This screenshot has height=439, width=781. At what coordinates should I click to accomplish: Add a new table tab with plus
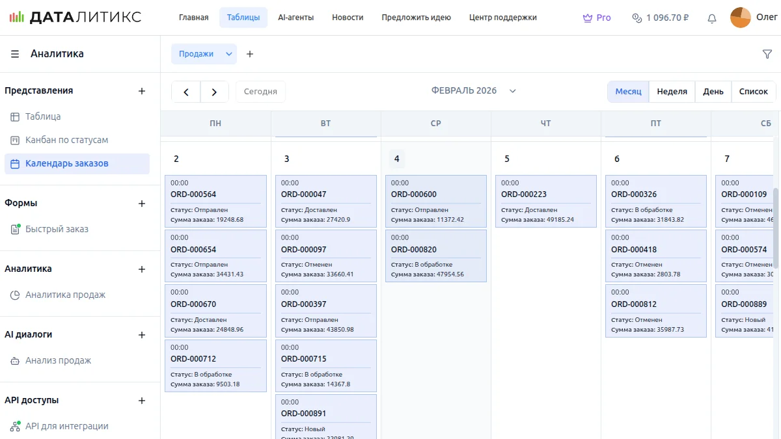(250, 54)
